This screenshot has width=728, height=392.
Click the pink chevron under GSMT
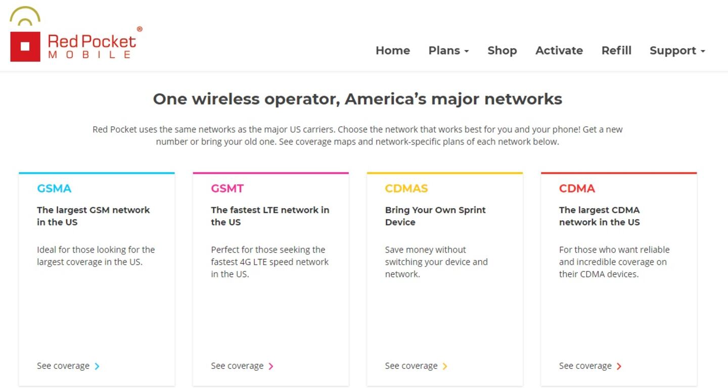[x=271, y=366]
